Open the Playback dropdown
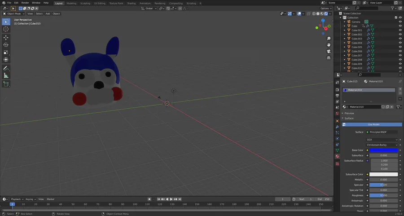 point(17,199)
